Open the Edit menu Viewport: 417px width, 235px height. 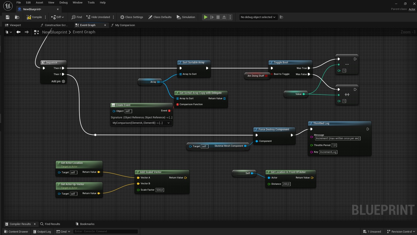(x=28, y=3)
